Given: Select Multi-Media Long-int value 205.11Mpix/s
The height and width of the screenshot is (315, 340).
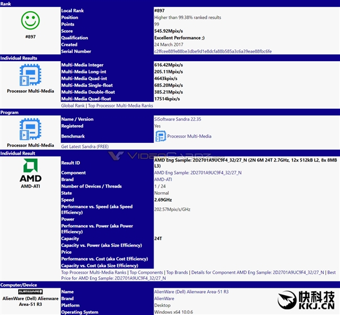Looking at the screenshot, I should pyautogui.click(x=168, y=72).
